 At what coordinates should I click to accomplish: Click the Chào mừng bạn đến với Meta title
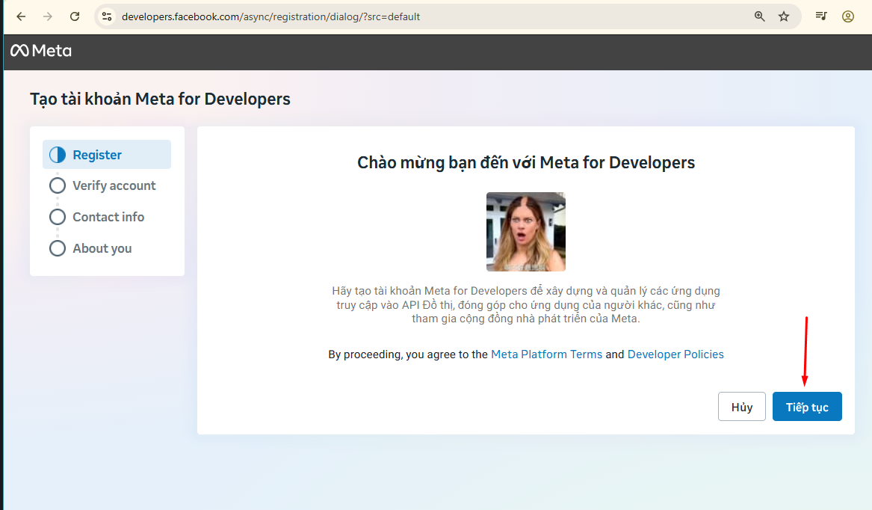(x=526, y=162)
